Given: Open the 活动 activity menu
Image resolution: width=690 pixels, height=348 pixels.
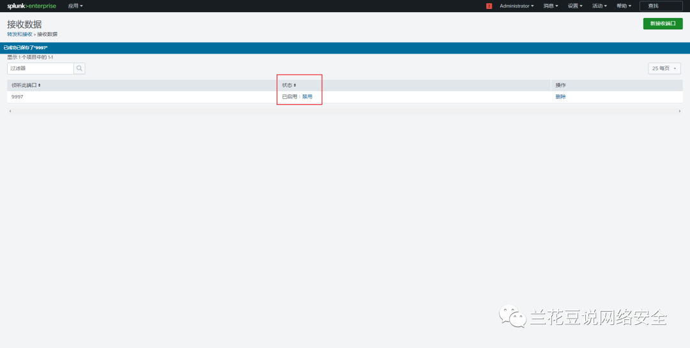Looking at the screenshot, I should pyautogui.click(x=599, y=6).
